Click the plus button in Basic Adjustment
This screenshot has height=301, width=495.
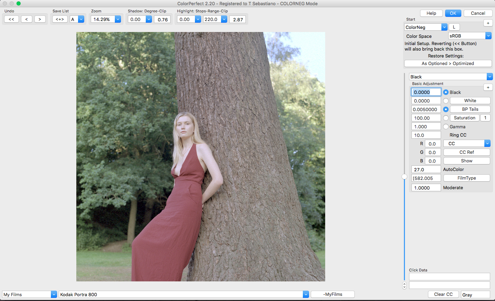coord(488,87)
